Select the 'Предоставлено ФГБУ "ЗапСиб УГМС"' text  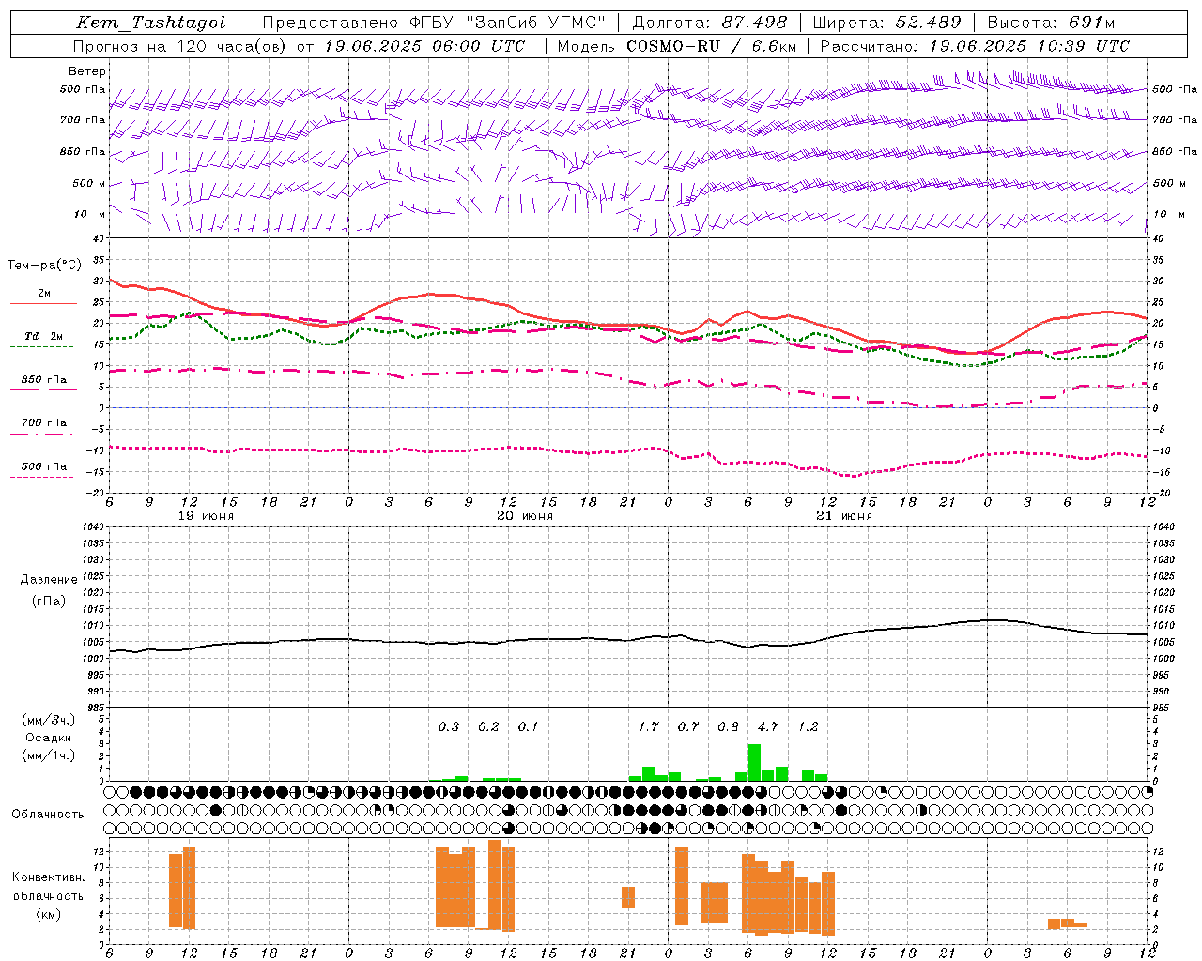click(435, 23)
